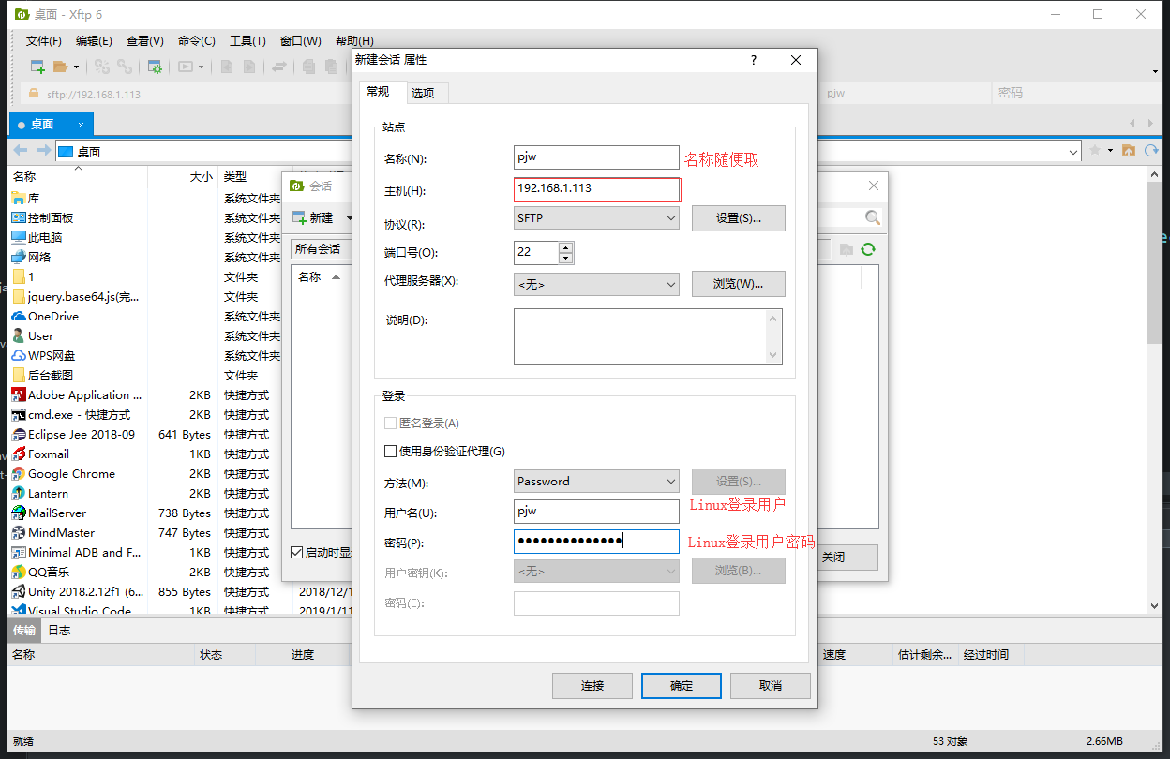The width and height of the screenshot is (1170, 759).
Task: Open the 工具(T) menu
Action: (248, 40)
